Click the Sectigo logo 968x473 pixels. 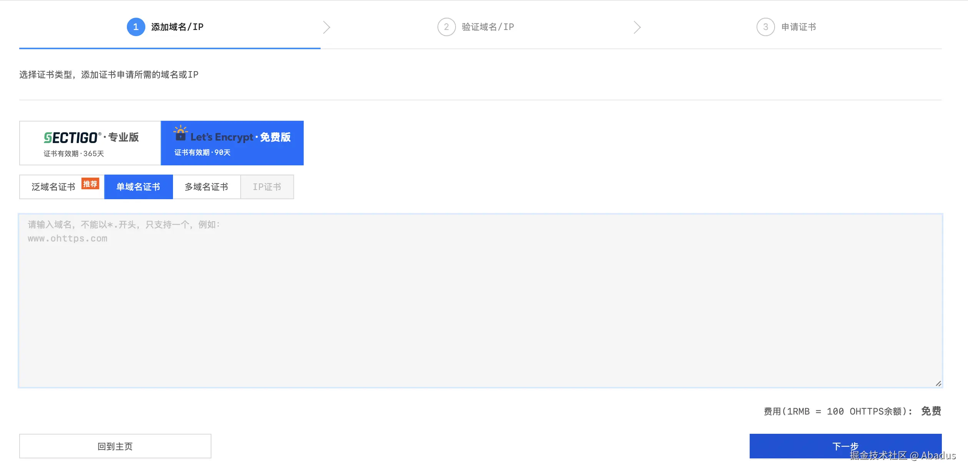click(72, 138)
